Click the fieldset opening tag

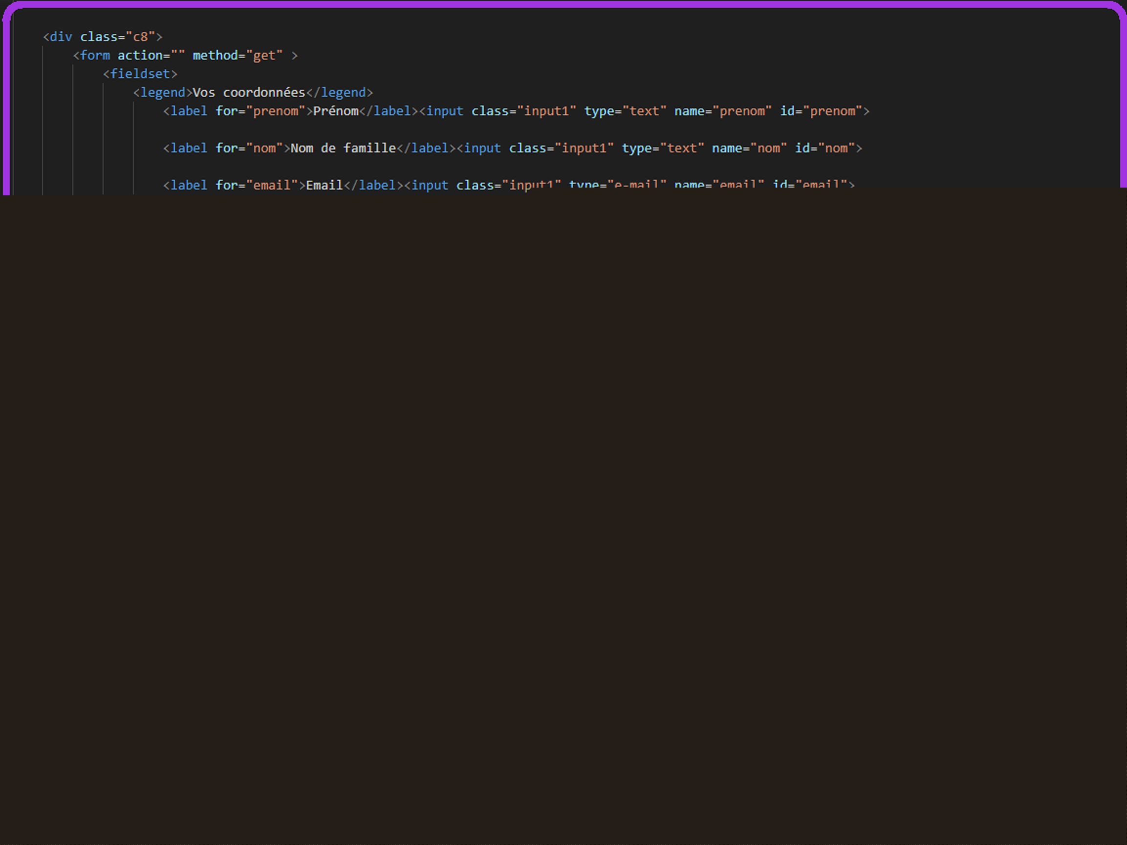coord(140,74)
